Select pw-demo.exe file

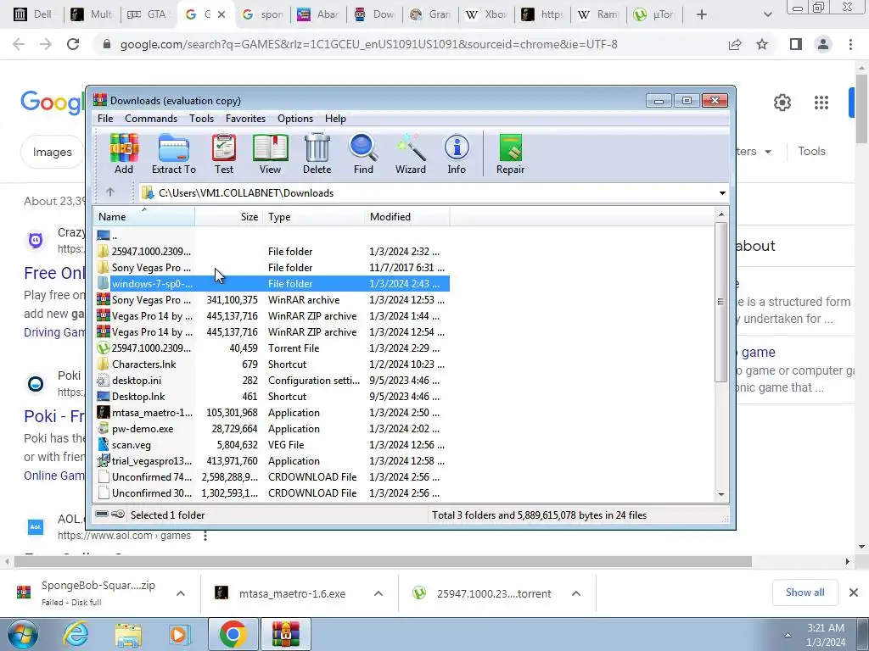pyautogui.click(x=272, y=428)
